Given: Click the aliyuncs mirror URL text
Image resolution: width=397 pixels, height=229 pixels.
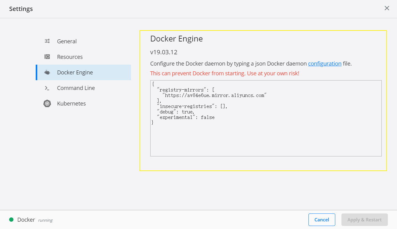Looking at the screenshot, I should tap(214, 95).
